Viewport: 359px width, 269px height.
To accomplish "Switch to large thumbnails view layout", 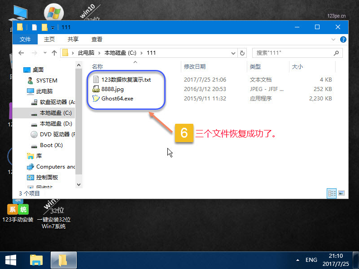I will click(341, 193).
